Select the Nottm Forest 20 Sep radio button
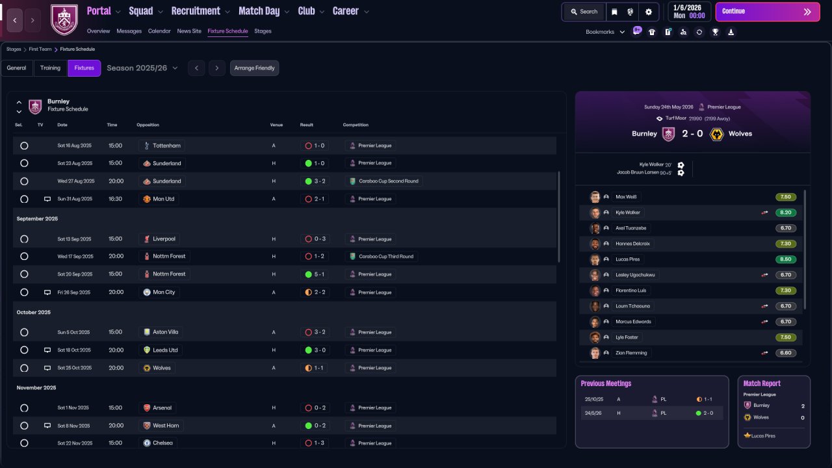 24,274
